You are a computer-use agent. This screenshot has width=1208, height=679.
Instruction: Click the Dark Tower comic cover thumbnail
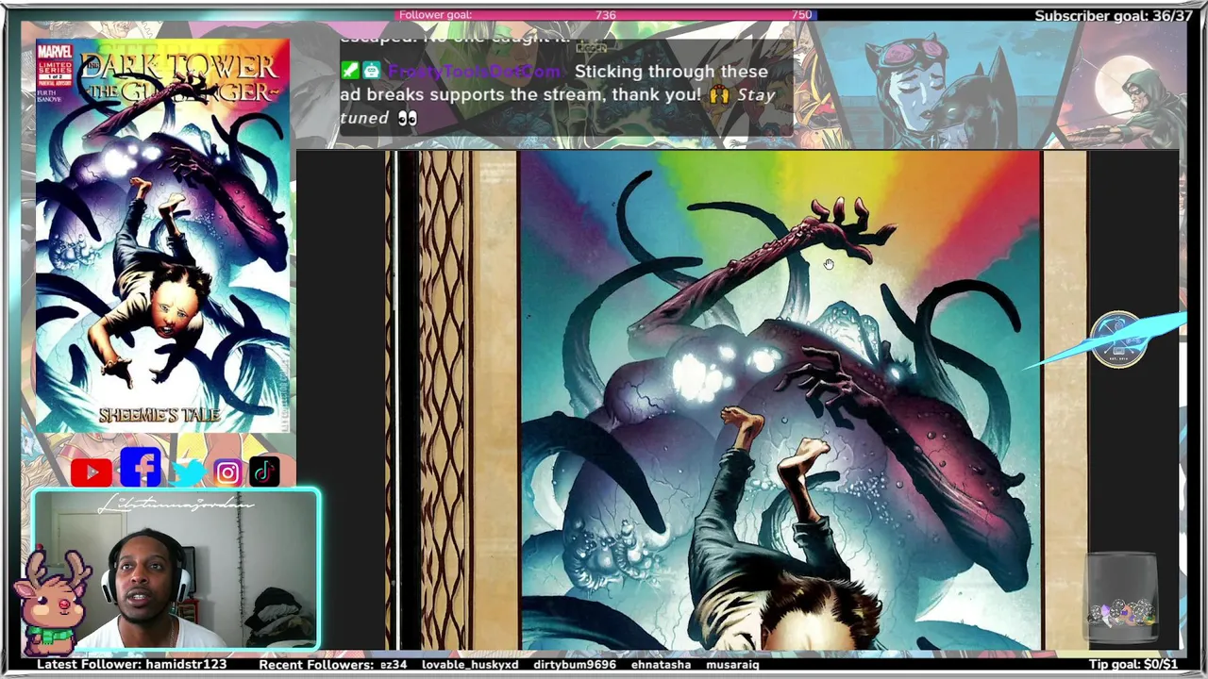[x=162, y=236]
